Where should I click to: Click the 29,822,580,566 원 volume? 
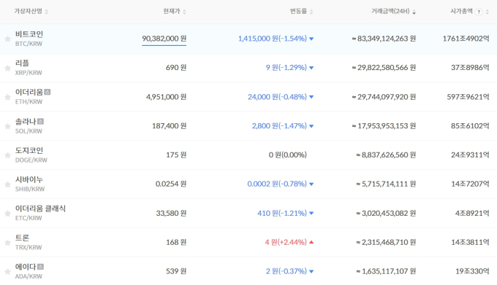[384, 68]
